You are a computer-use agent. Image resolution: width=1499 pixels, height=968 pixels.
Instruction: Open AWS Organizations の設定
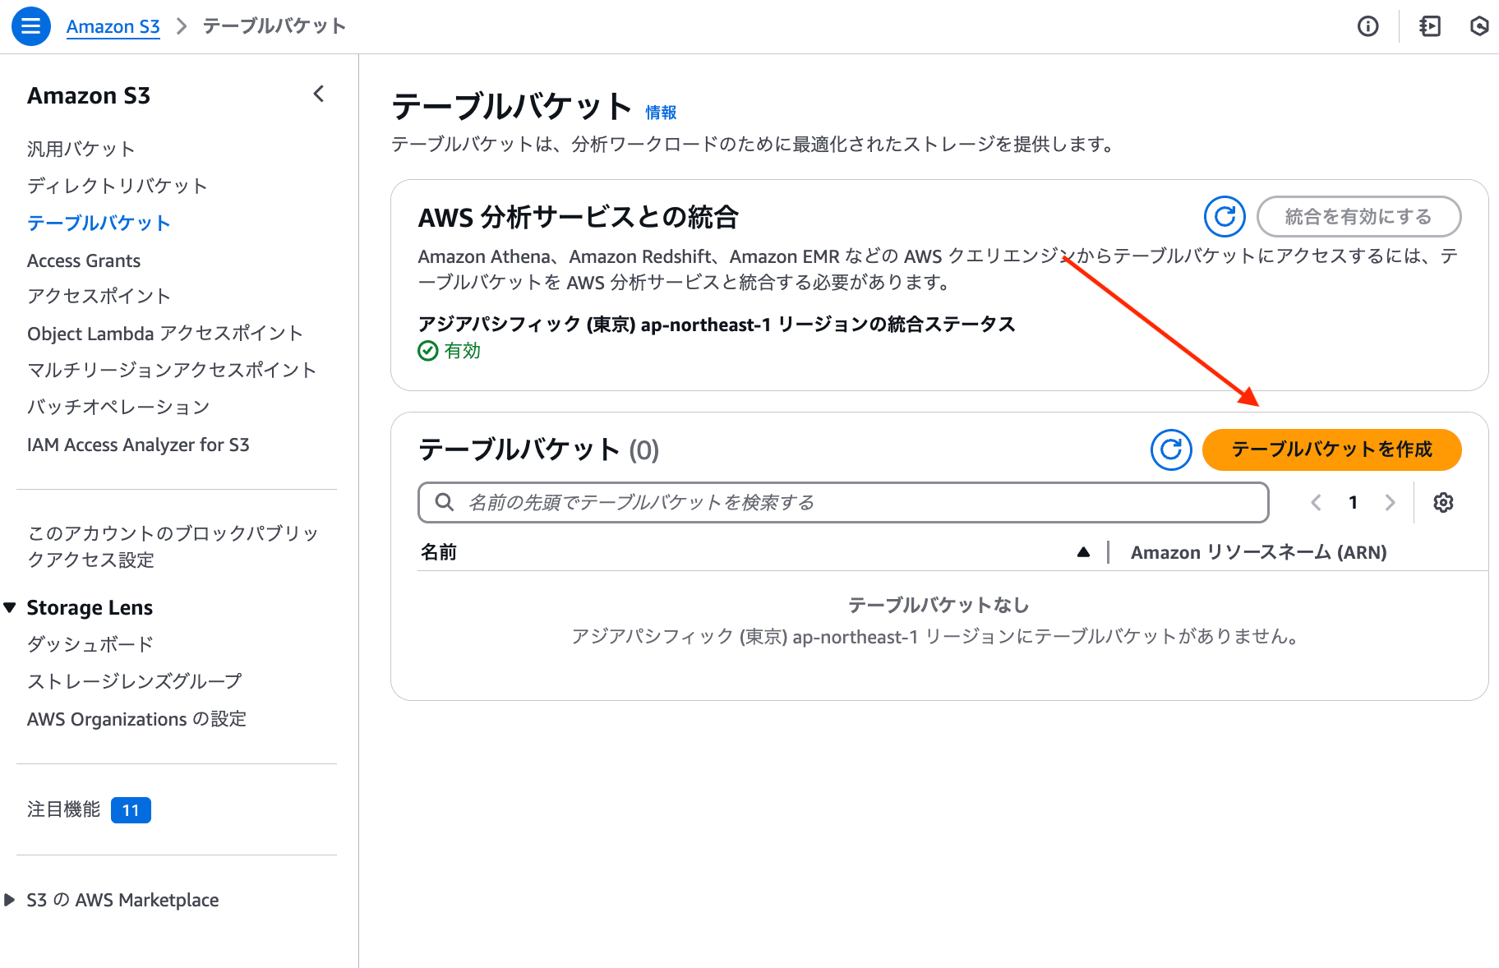click(136, 719)
